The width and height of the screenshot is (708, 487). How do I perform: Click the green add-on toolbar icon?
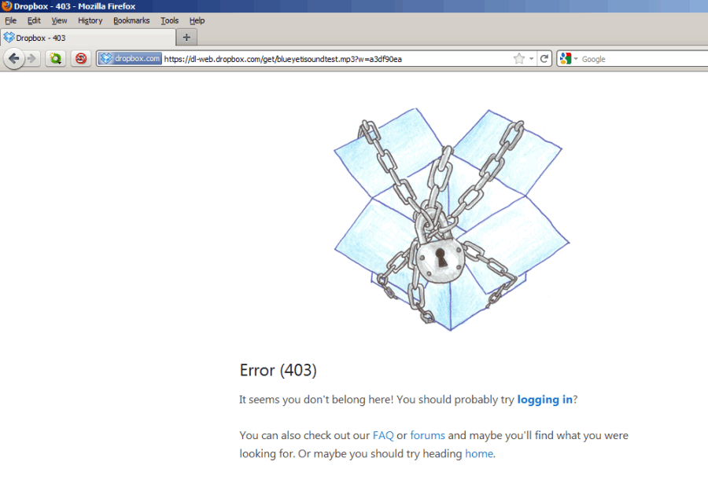[x=55, y=59]
